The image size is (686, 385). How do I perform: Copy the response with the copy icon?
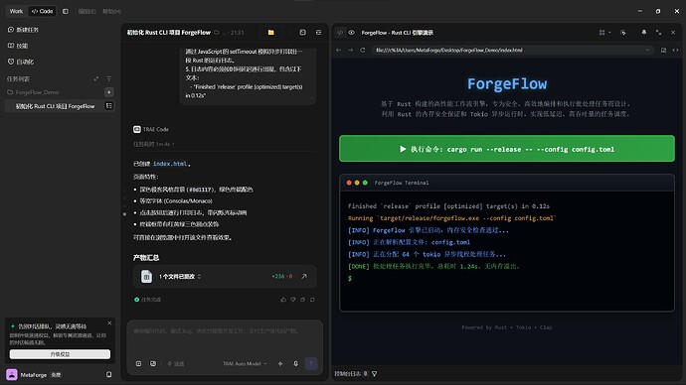click(x=303, y=300)
